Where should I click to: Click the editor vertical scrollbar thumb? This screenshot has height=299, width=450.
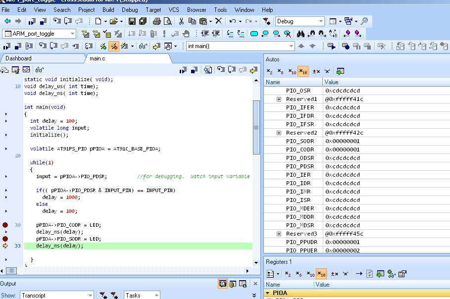click(x=256, y=127)
